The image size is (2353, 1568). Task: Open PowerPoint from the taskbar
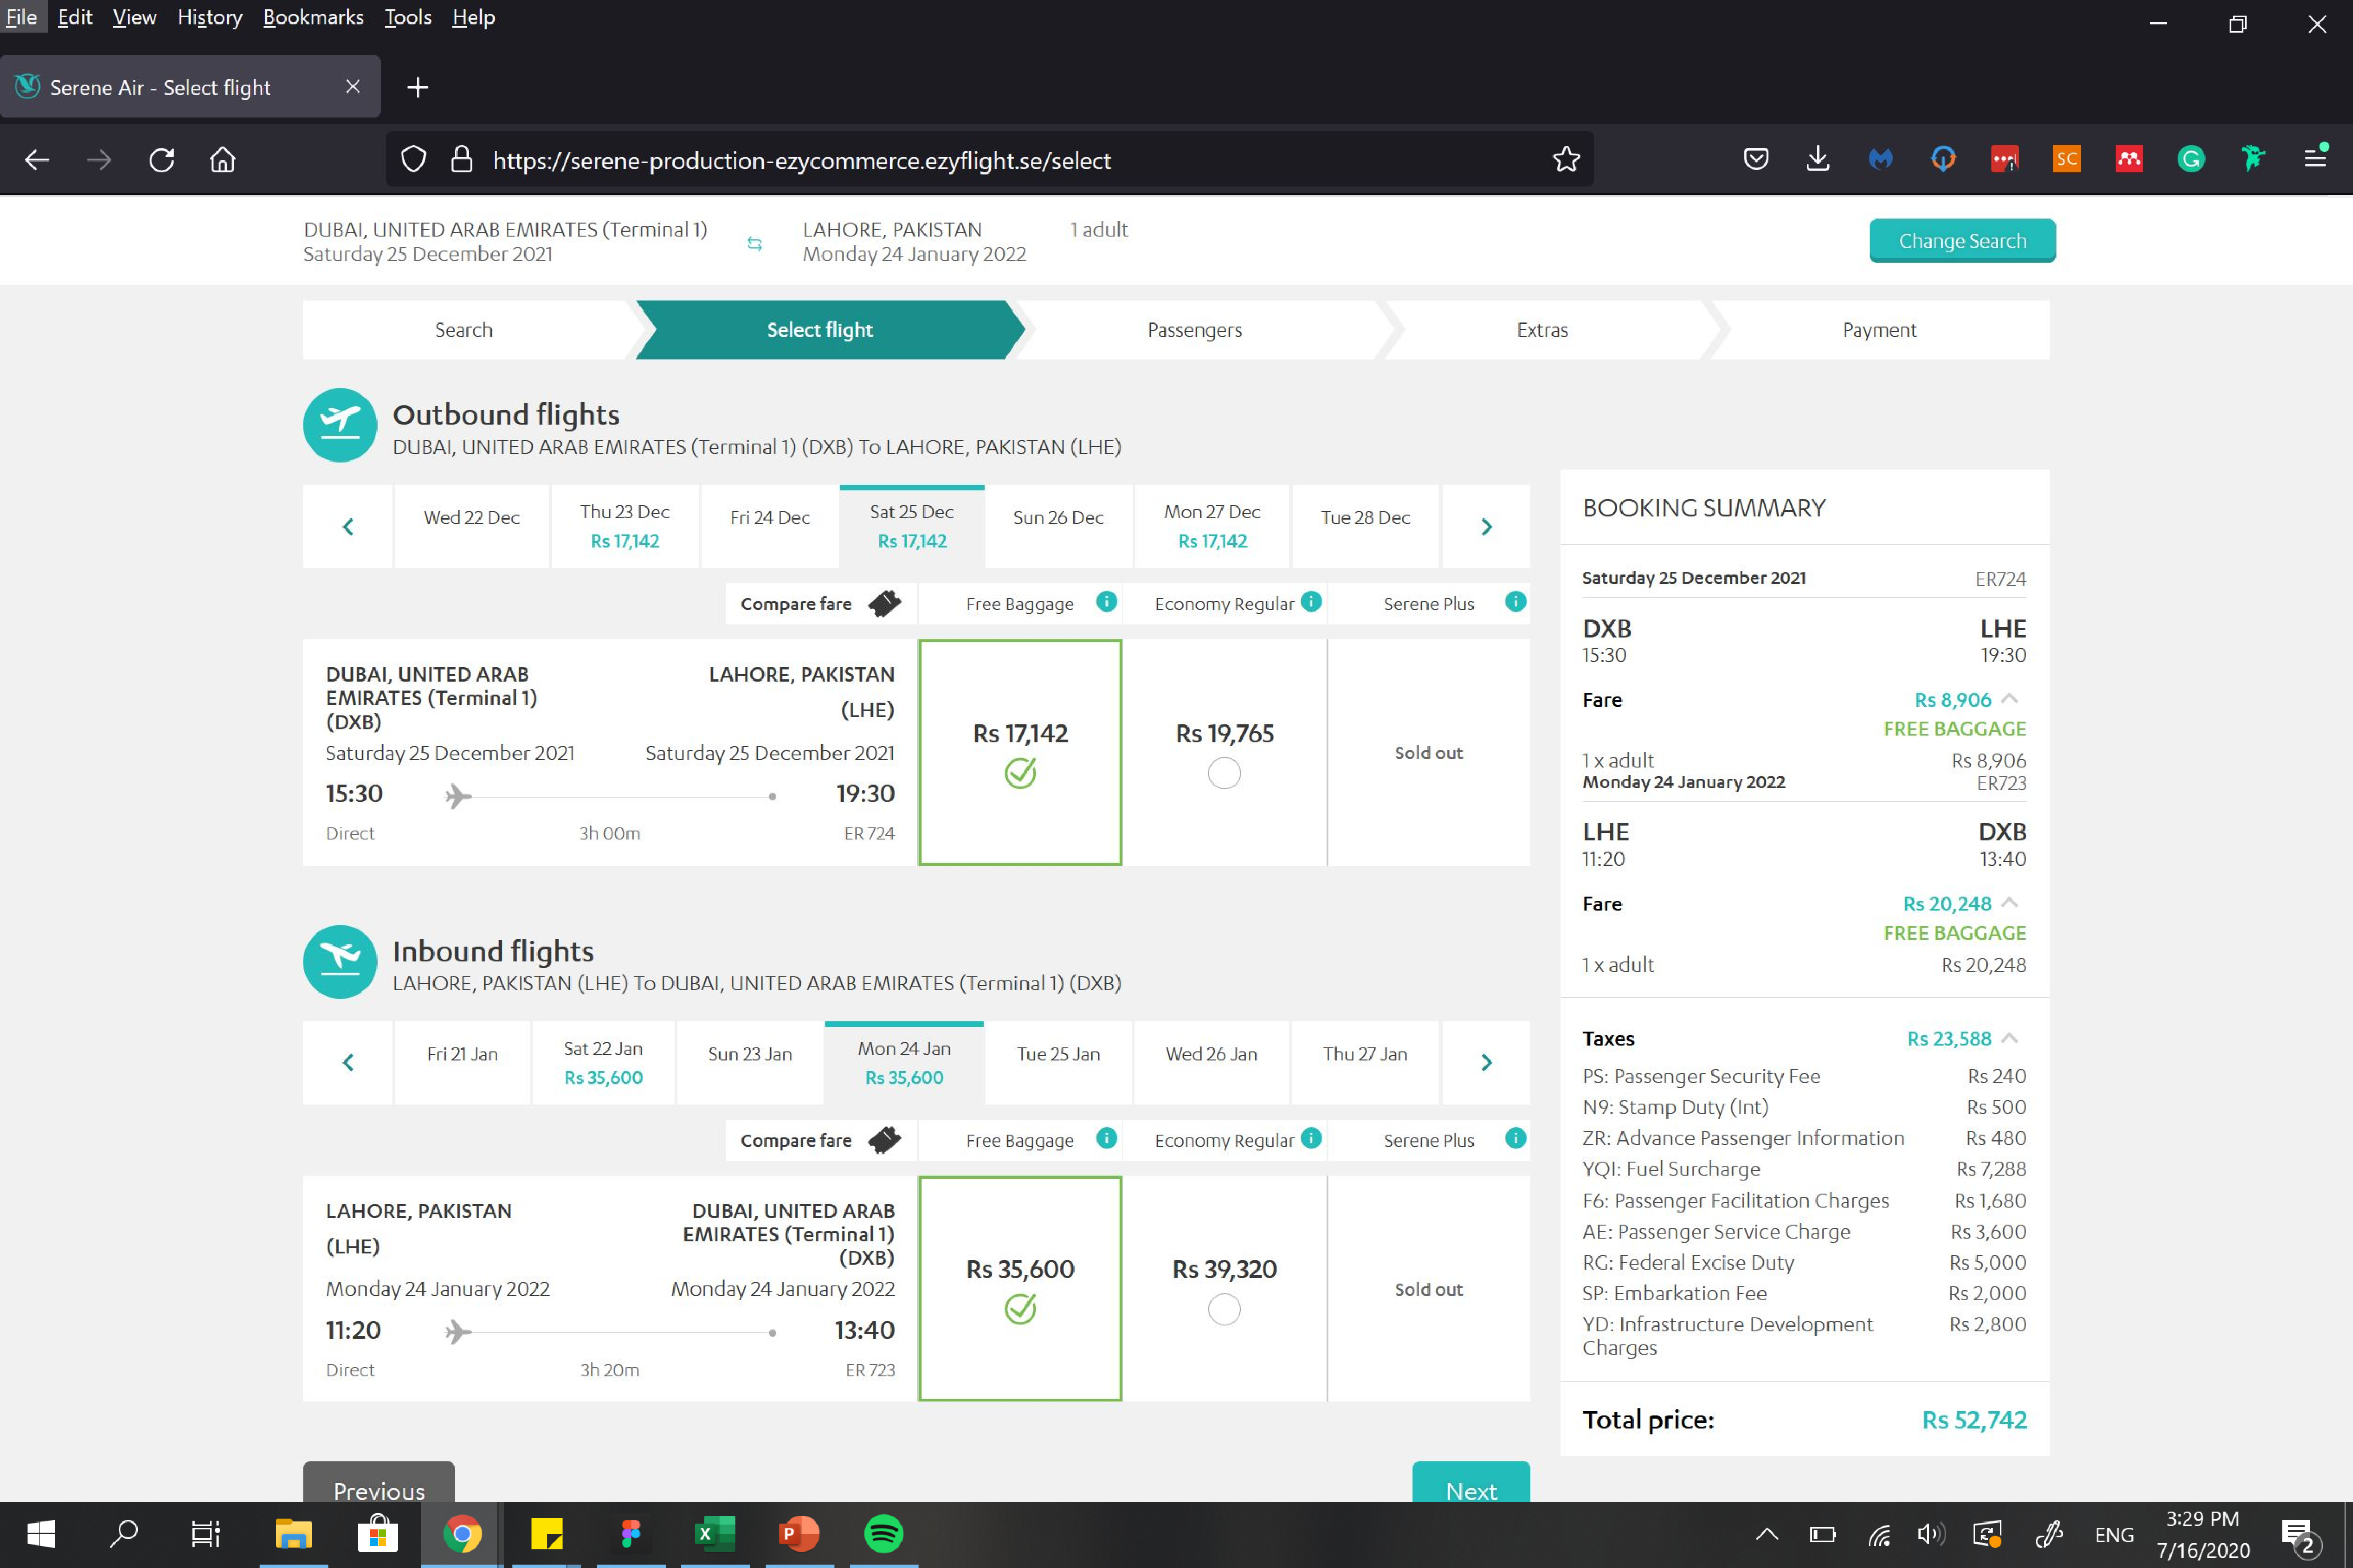click(798, 1533)
